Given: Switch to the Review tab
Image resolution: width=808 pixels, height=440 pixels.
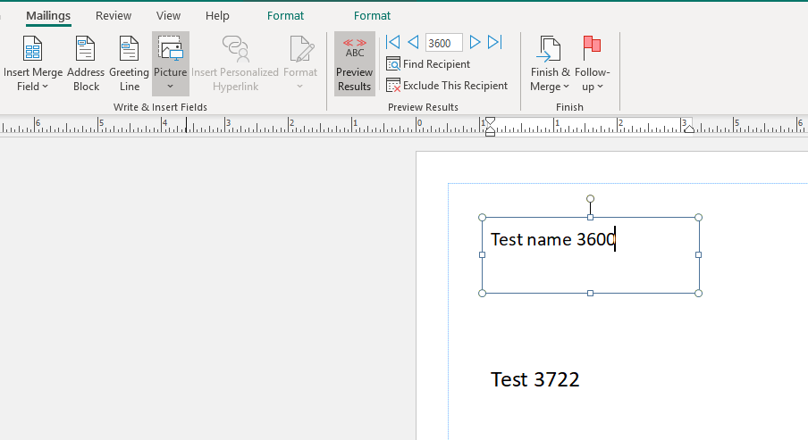Looking at the screenshot, I should pos(114,16).
